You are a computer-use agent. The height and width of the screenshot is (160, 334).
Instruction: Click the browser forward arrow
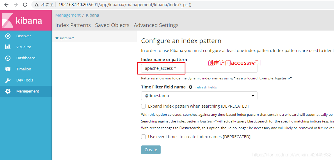[x=15, y=4]
